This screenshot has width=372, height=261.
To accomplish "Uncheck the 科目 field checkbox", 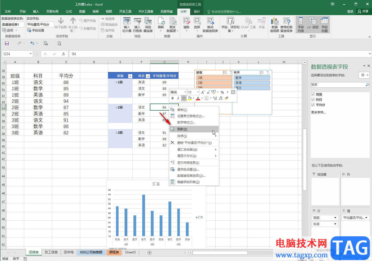I will [x=313, y=100].
